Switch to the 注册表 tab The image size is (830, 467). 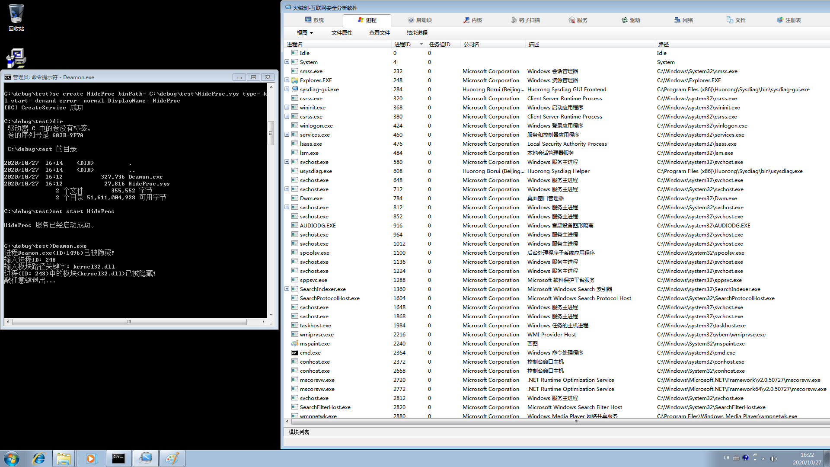click(789, 20)
